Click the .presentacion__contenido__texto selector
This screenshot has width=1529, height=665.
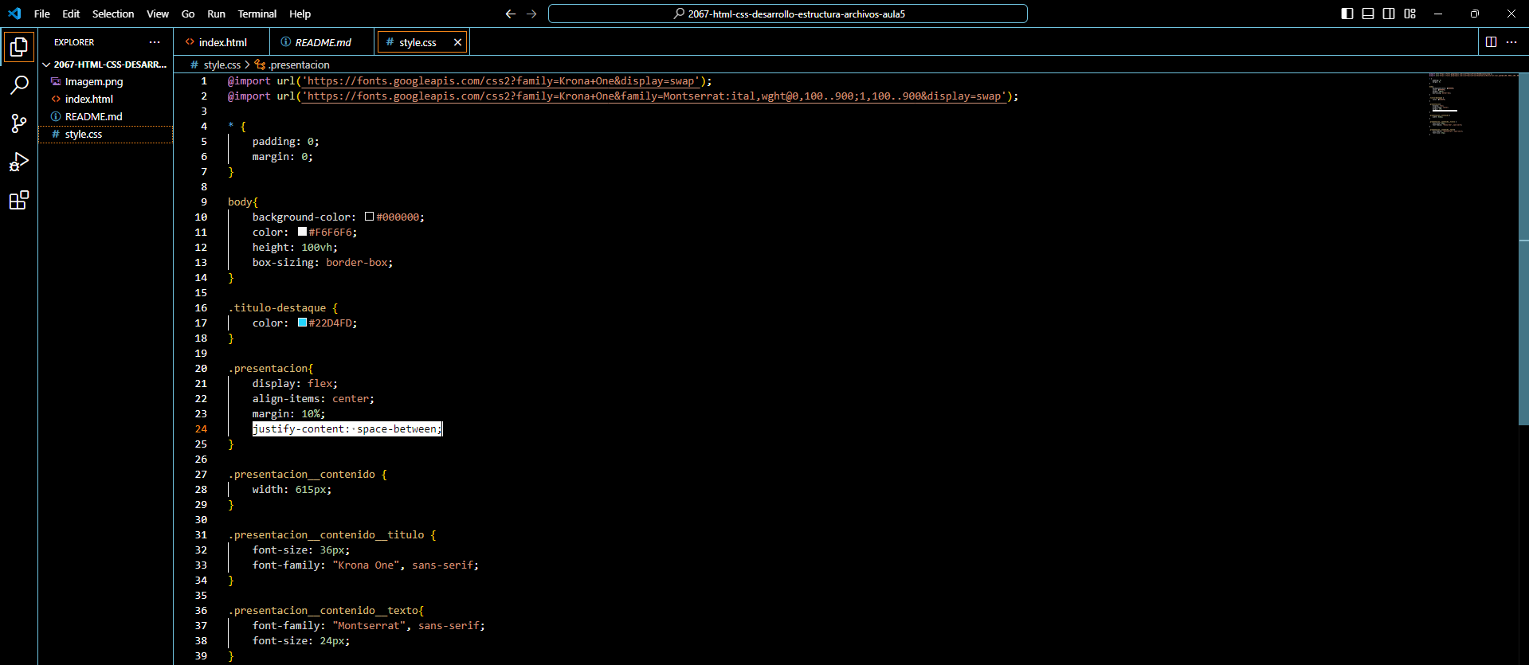click(323, 610)
